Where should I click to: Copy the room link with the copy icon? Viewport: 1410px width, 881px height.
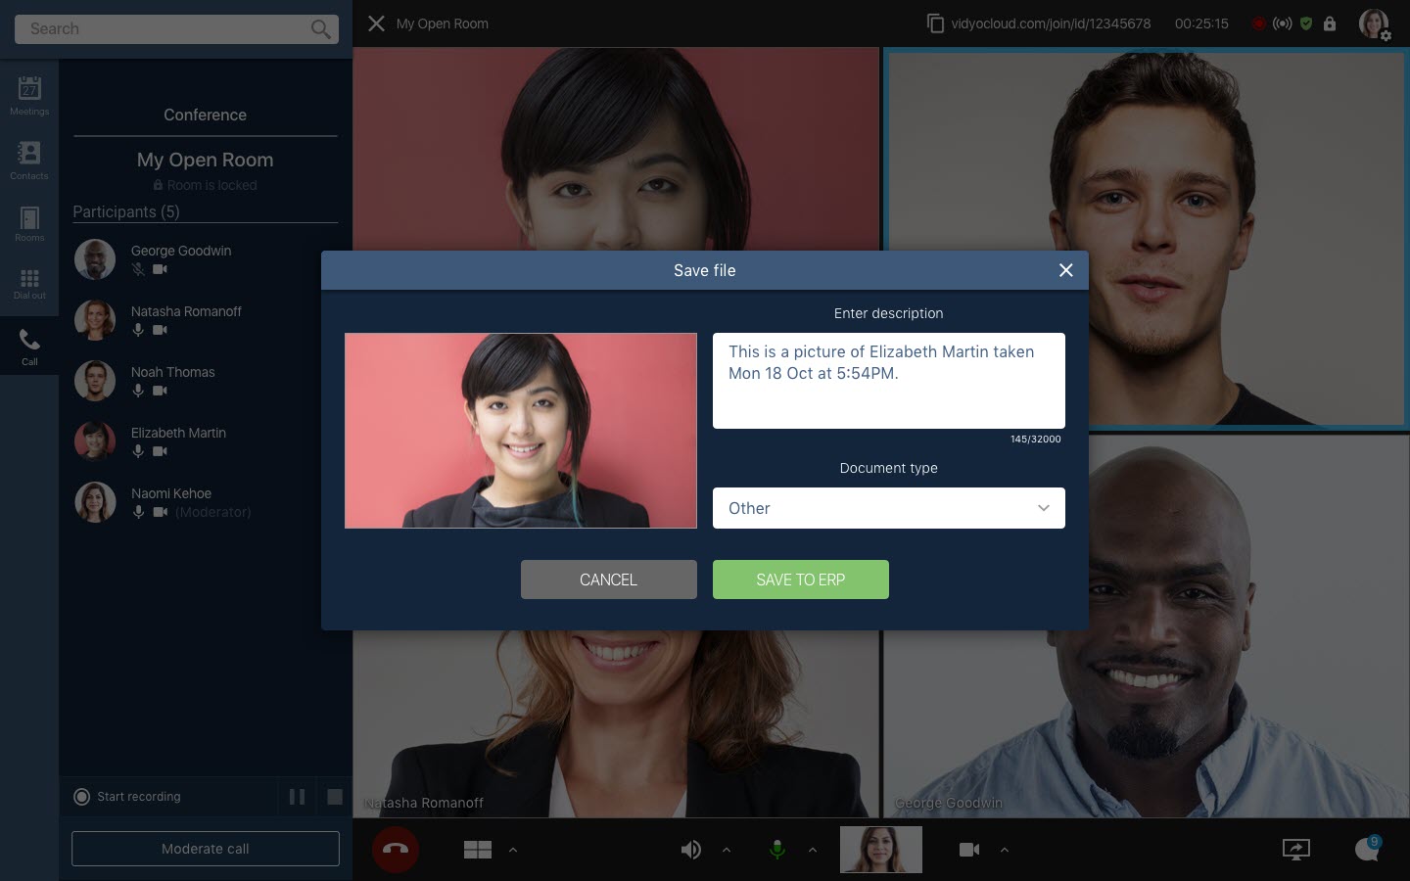point(936,23)
